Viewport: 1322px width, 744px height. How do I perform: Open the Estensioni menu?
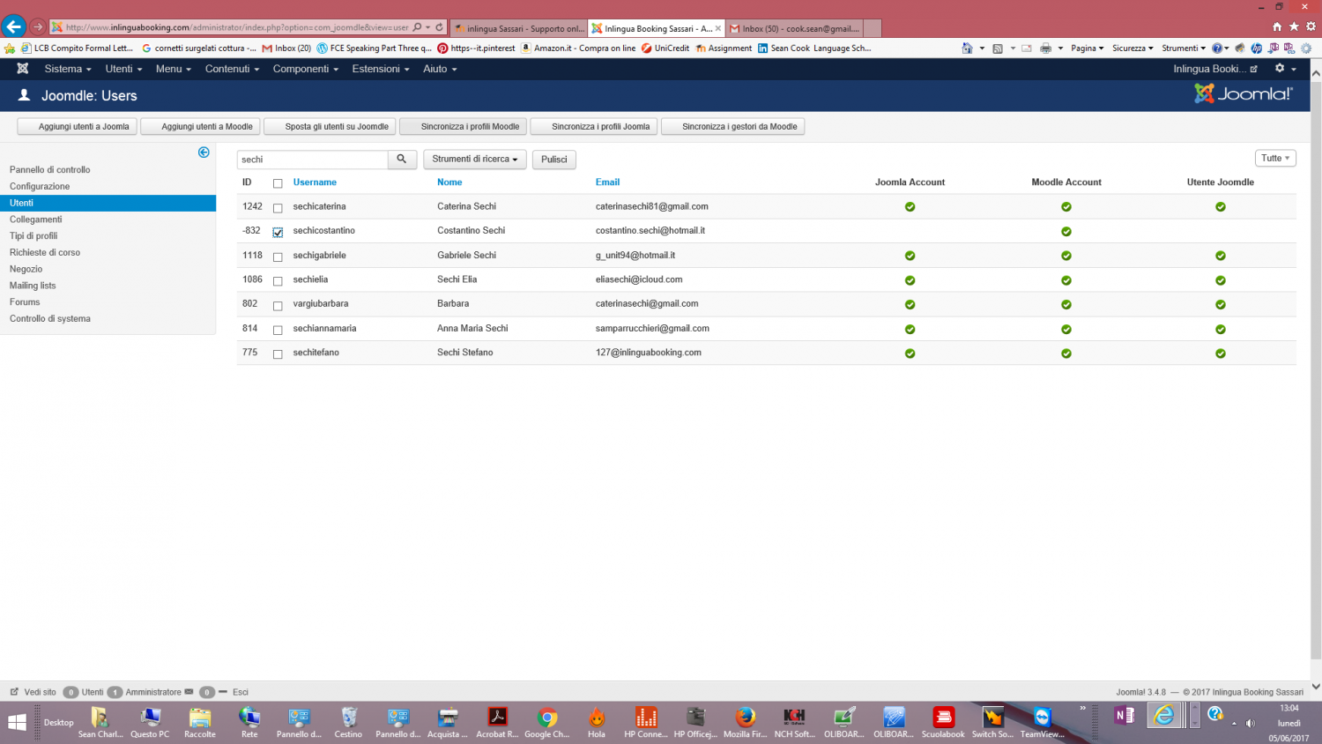pos(380,69)
